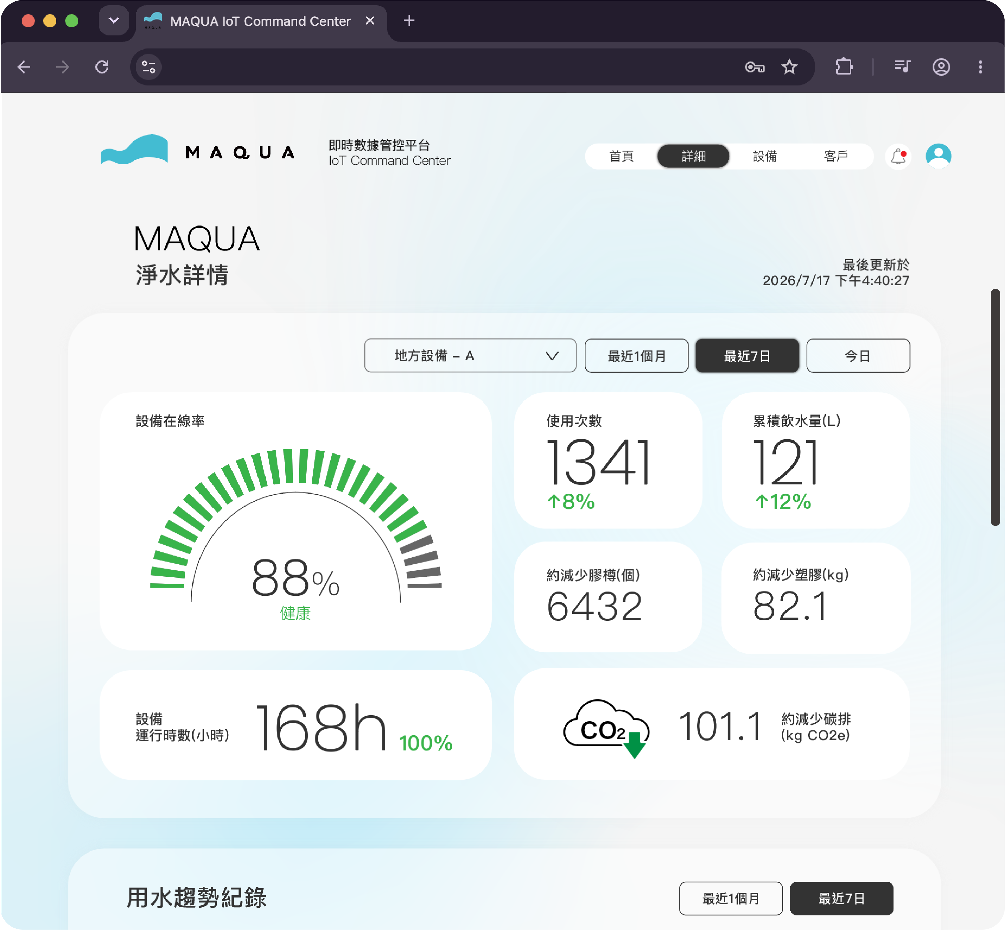
Task: Select the 今日 range button
Action: coord(858,356)
